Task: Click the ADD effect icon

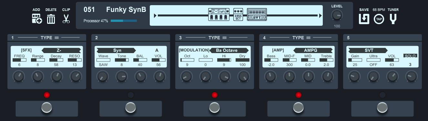Action: (37, 19)
